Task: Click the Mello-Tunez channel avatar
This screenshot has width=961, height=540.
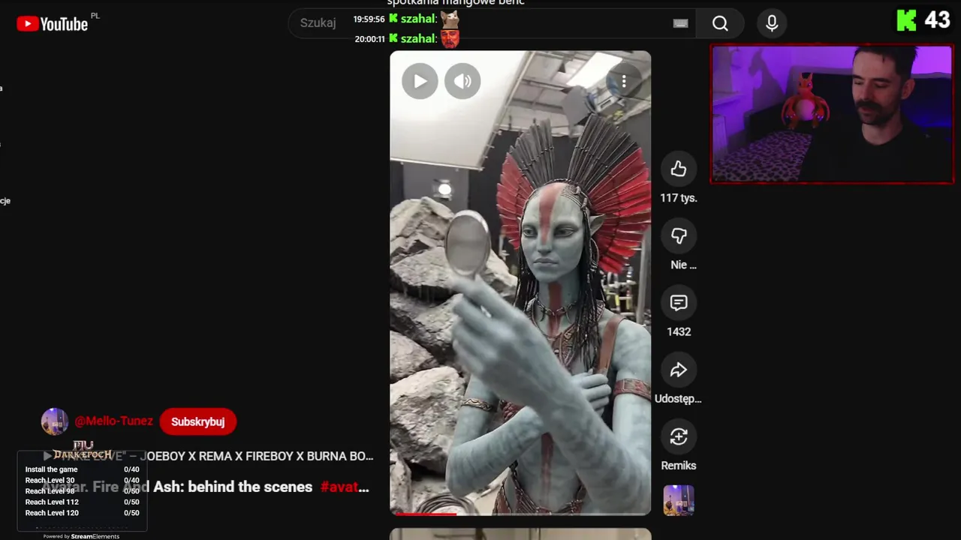Action: (x=54, y=421)
